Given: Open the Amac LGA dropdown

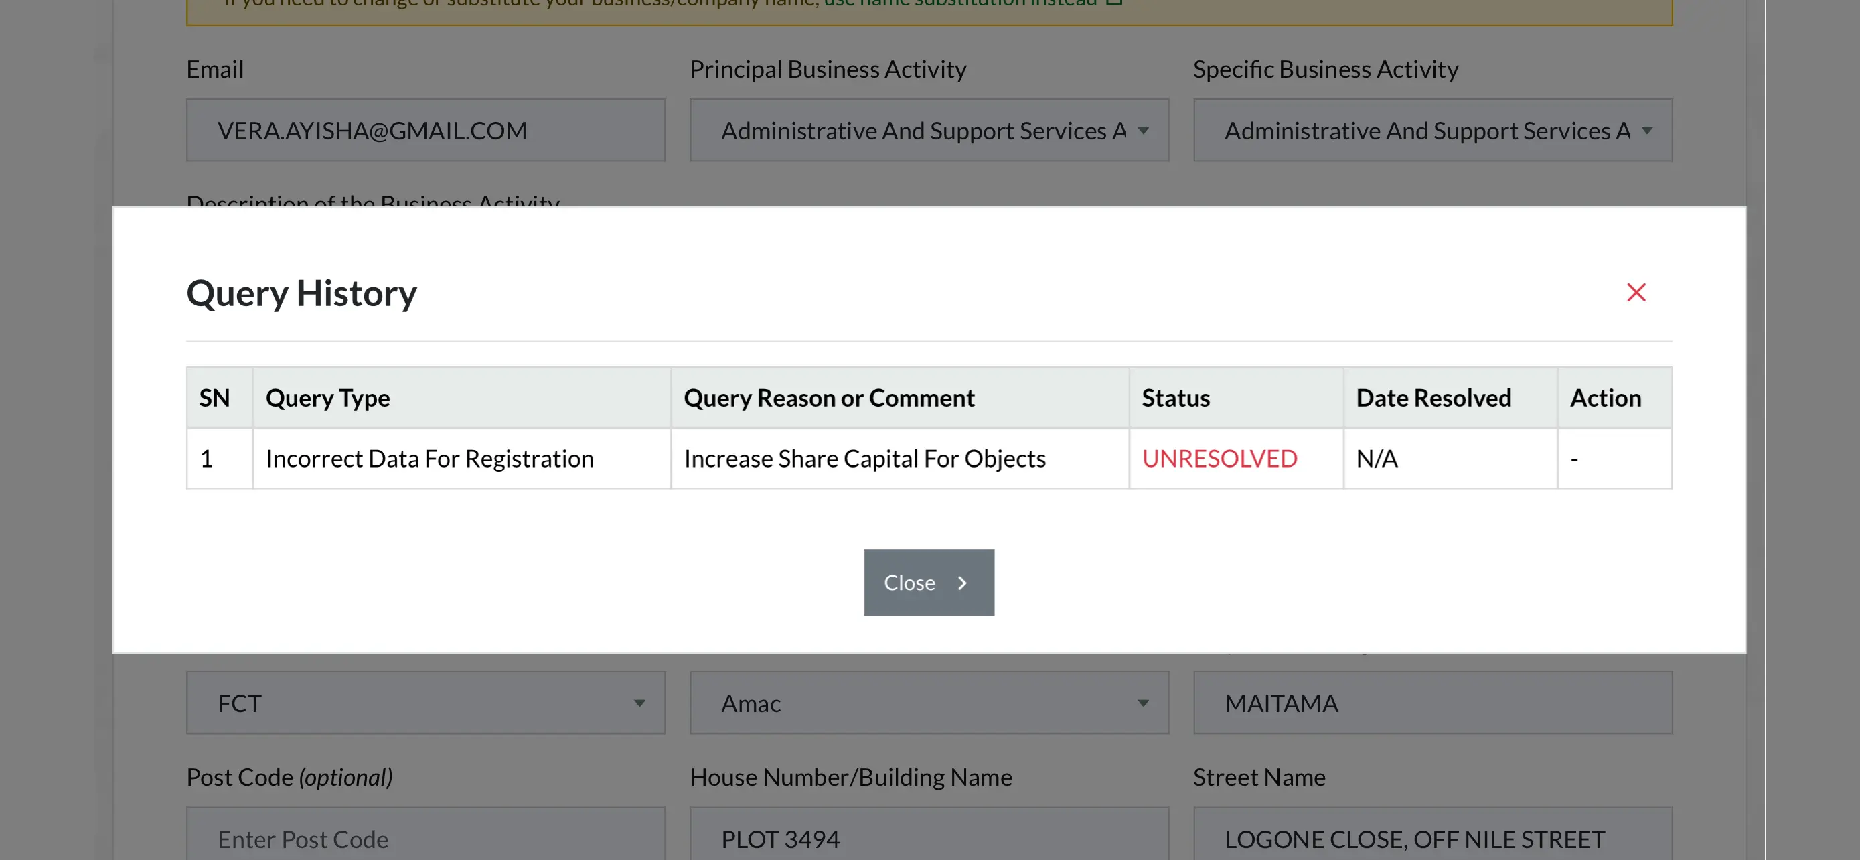Looking at the screenshot, I should 929,703.
